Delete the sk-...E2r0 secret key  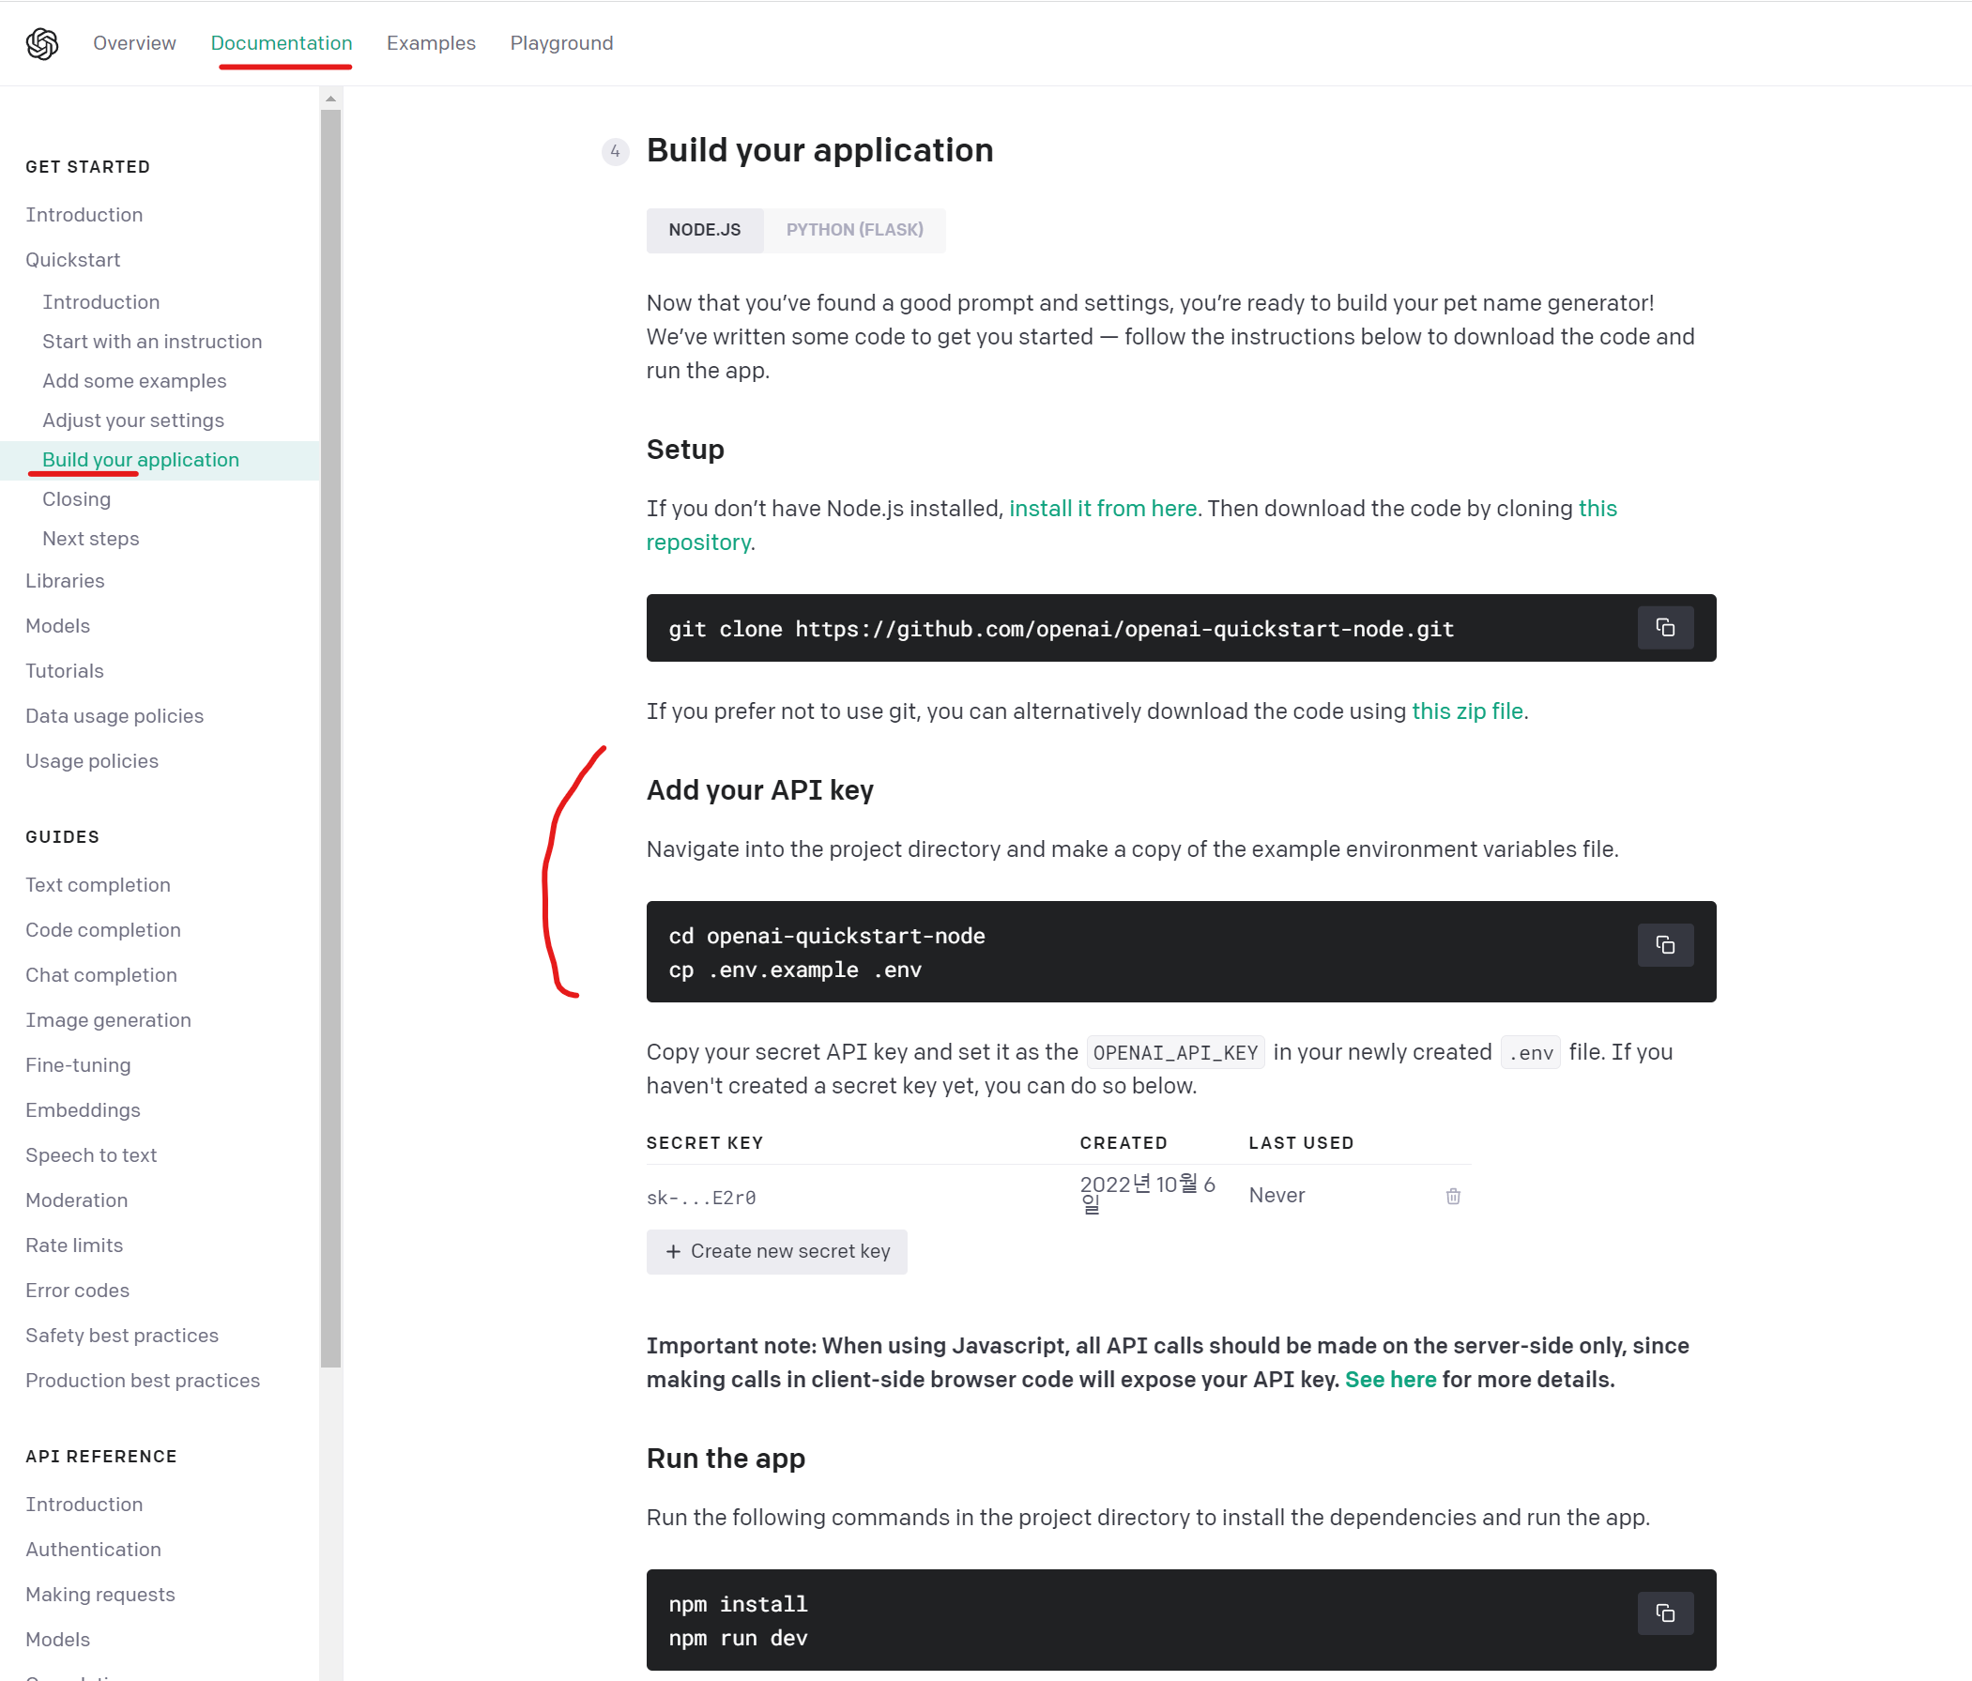[x=1452, y=1197]
